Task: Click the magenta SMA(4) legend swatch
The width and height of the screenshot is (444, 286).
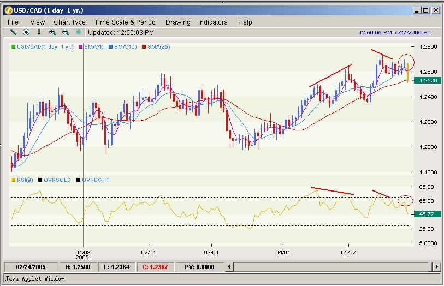Action: (x=81, y=47)
